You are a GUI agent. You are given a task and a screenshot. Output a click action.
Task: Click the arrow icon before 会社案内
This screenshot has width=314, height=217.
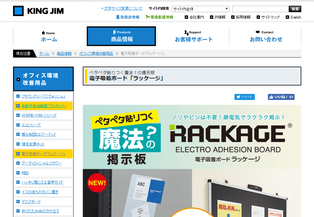point(186,17)
